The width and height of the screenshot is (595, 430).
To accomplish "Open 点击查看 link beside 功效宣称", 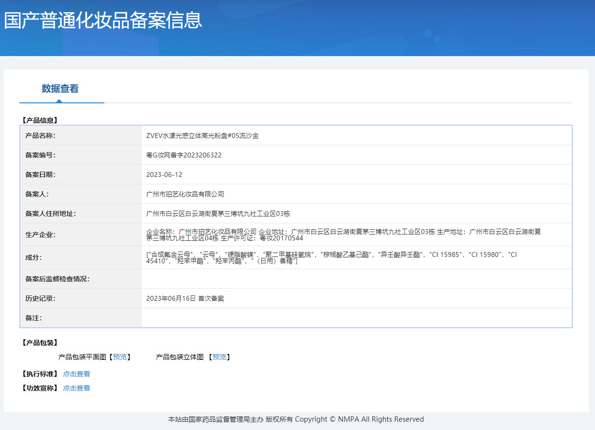I will point(77,388).
